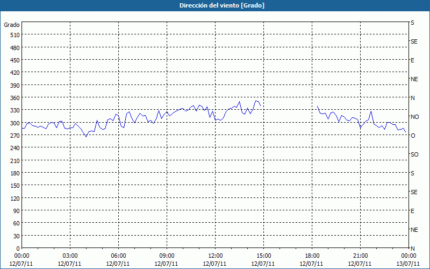The height and width of the screenshot is (269, 430).
Task: Select the 450 left axis label
Action: [x=15, y=60]
